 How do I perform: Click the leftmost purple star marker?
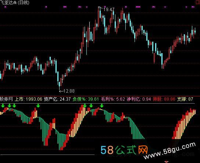click(x=5, y=7)
